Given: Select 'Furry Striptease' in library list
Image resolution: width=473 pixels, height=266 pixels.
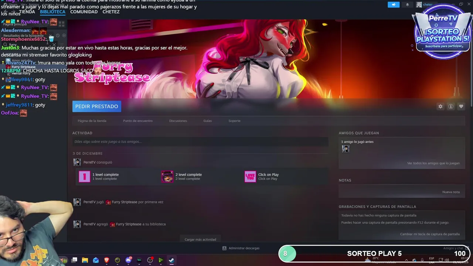Looking at the screenshot, I should 23,67.
